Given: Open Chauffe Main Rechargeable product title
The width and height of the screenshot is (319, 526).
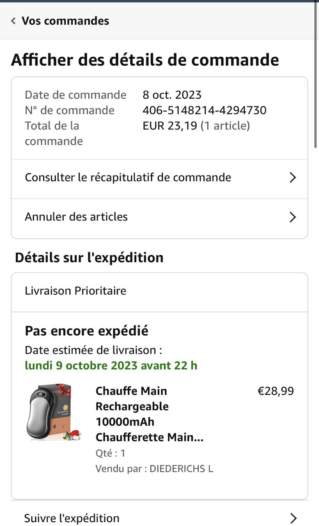Looking at the screenshot, I should click(x=149, y=414).
